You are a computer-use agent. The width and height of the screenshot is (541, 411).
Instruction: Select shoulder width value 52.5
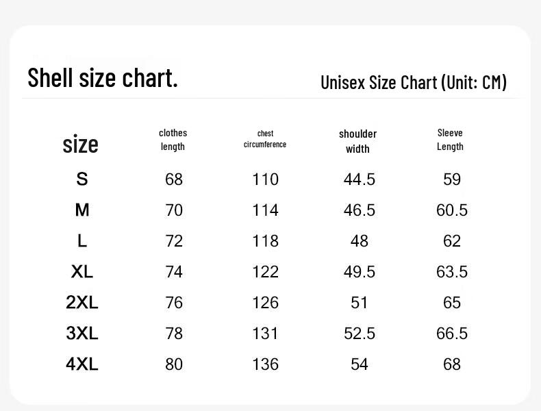[360, 334]
